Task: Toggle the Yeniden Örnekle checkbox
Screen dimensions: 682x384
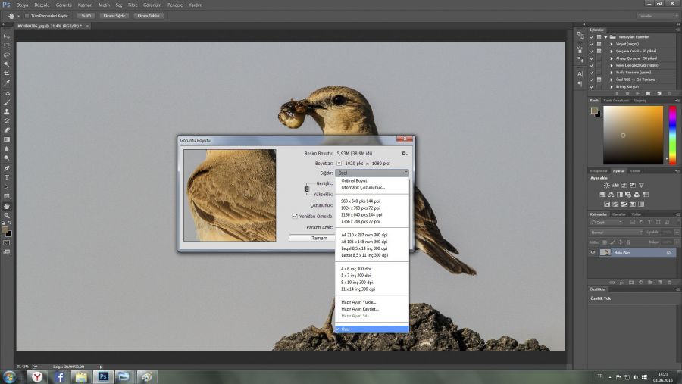Action: click(x=296, y=216)
